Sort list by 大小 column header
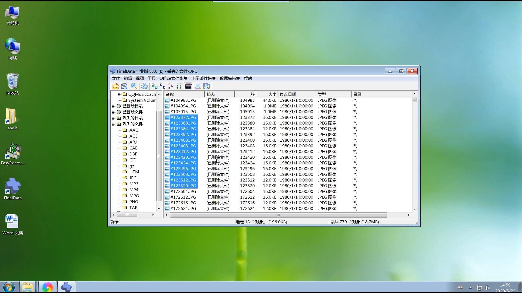The width and height of the screenshot is (522, 293). click(x=267, y=94)
